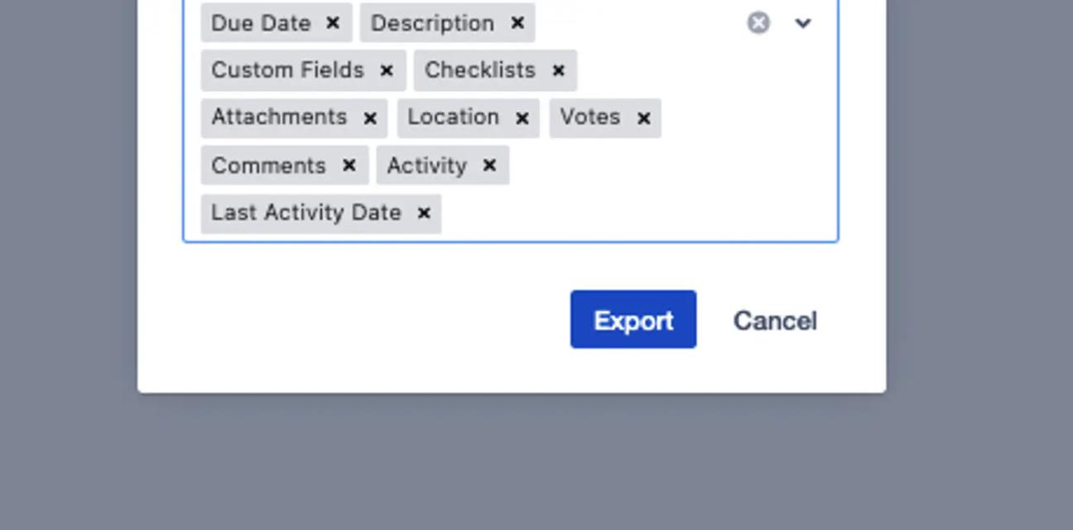Cancel the export dialog
Viewport: 1073px width, 530px height.
point(774,319)
